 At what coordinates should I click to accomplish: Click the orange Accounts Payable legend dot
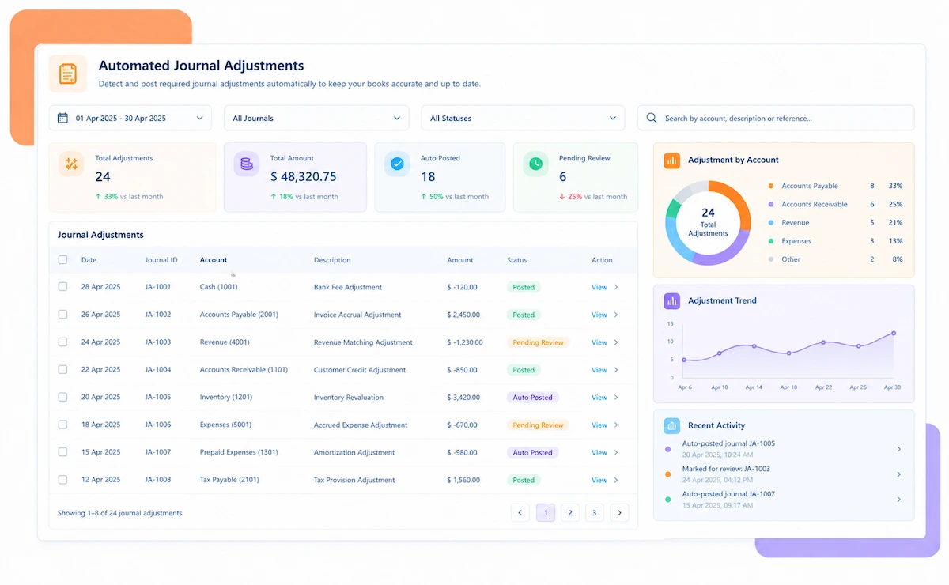point(771,186)
